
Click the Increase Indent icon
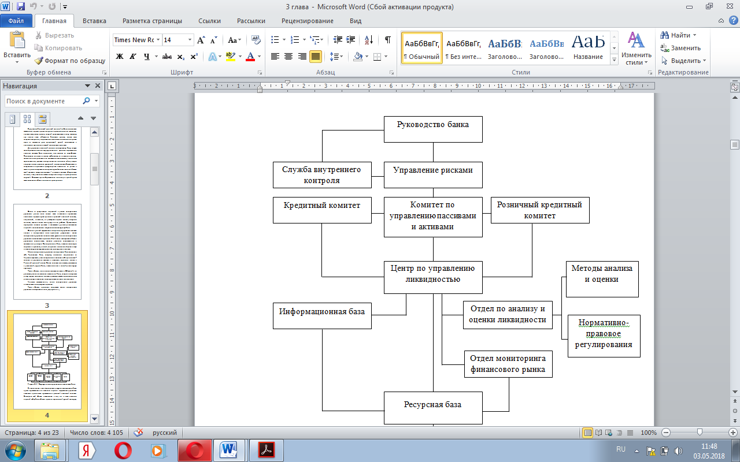click(x=351, y=40)
